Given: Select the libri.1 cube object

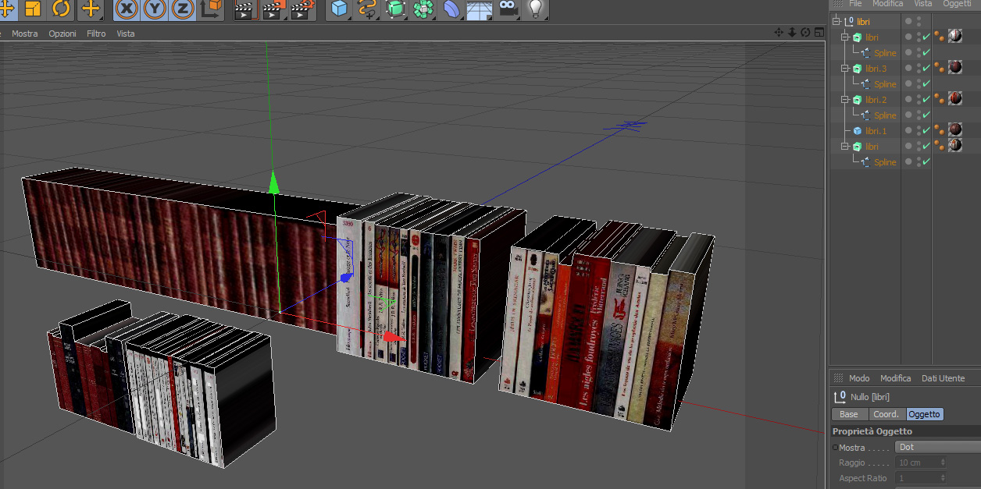Looking at the screenshot, I should click(876, 131).
